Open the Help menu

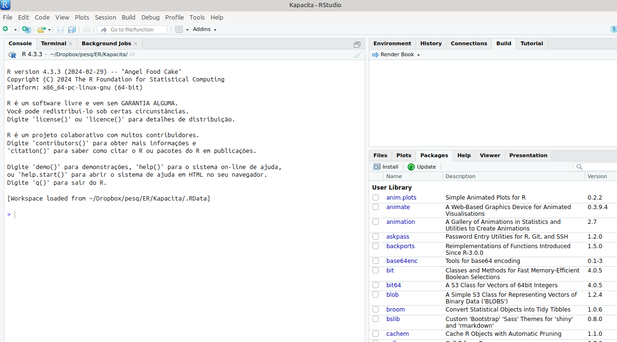pyautogui.click(x=217, y=17)
